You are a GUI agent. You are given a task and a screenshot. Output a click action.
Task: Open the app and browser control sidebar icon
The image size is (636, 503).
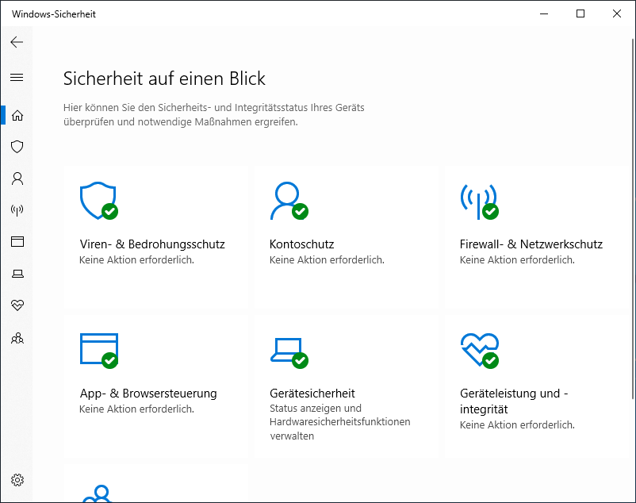point(17,242)
